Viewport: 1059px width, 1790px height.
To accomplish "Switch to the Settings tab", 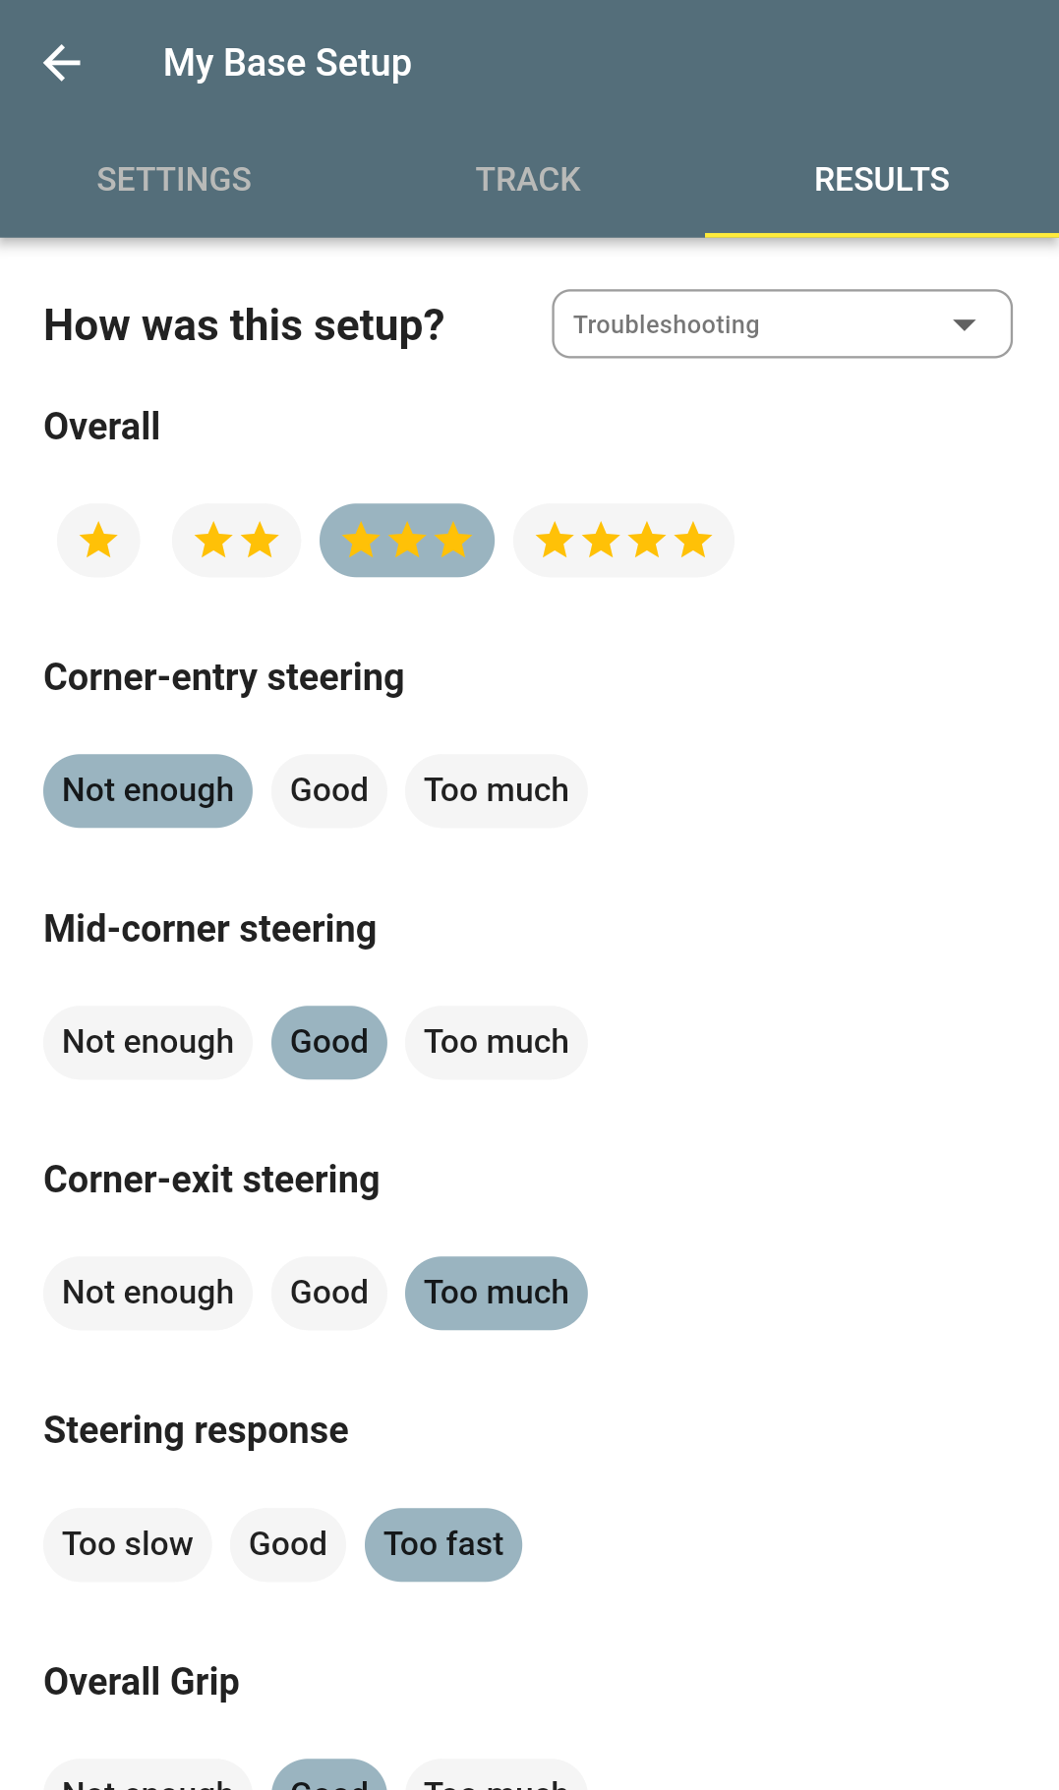I will [174, 180].
